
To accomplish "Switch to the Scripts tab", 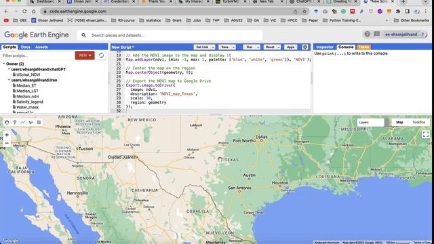I will pos(9,47).
